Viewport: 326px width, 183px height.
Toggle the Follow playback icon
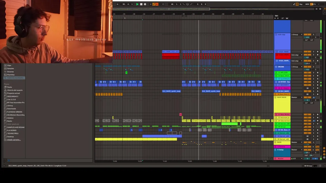(118, 4)
